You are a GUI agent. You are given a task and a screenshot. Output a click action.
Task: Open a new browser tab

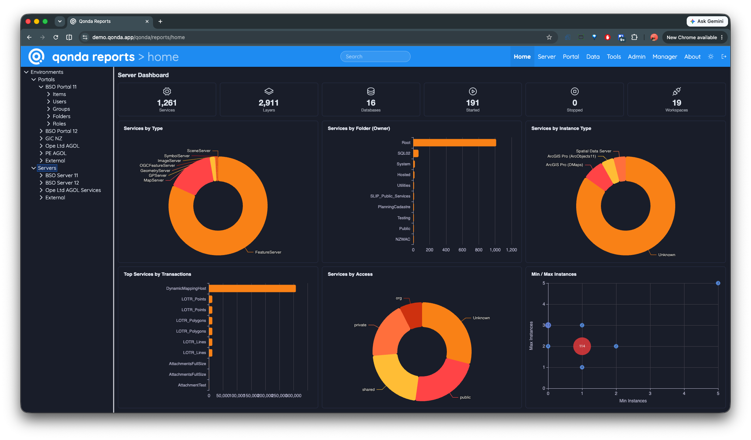(160, 21)
